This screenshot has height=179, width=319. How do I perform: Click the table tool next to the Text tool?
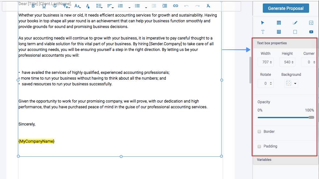pyautogui.click(x=279, y=32)
